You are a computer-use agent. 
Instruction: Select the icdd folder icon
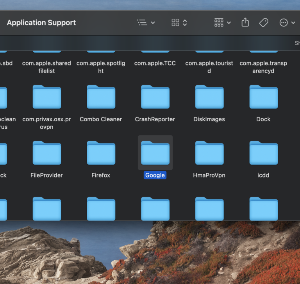point(263,153)
